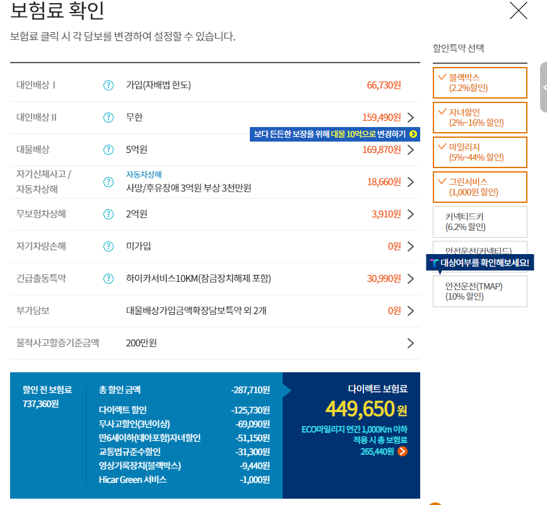Image resolution: width=547 pixels, height=505 pixels.
Task: Open 대물배상 5억원 settings chevron
Action: point(411,150)
